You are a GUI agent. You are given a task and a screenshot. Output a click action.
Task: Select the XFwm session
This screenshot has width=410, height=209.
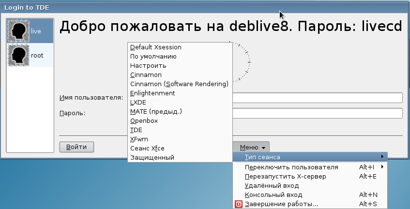[x=180, y=139]
